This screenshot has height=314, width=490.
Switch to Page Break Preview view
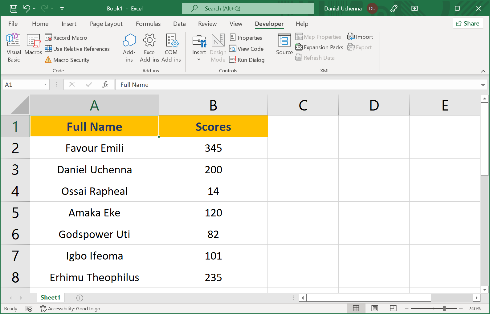(x=393, y=308)
